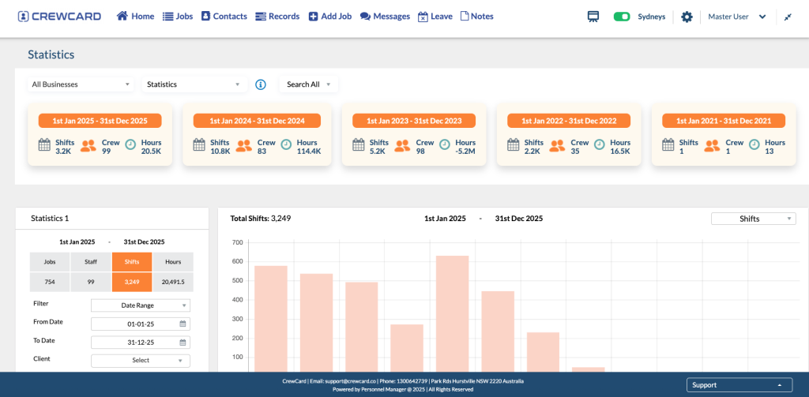
Task: Click the Hours clock icon in the 2021 card
Action: (x=754, y=145)
